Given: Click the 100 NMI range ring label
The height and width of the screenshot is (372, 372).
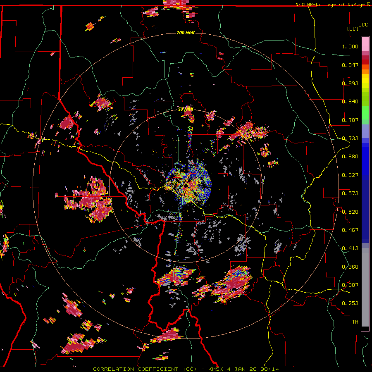Looking at the screenshot, I should (186, 33).
